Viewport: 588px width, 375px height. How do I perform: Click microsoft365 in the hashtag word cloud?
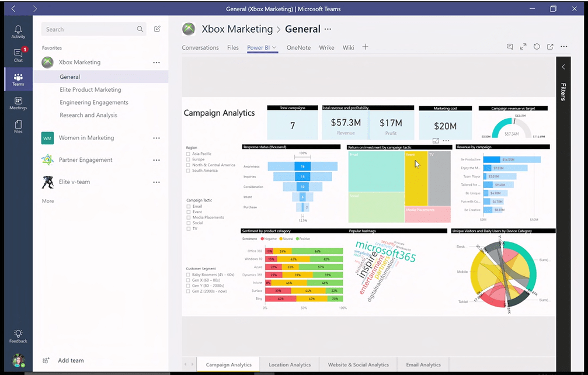pos(385,251)
